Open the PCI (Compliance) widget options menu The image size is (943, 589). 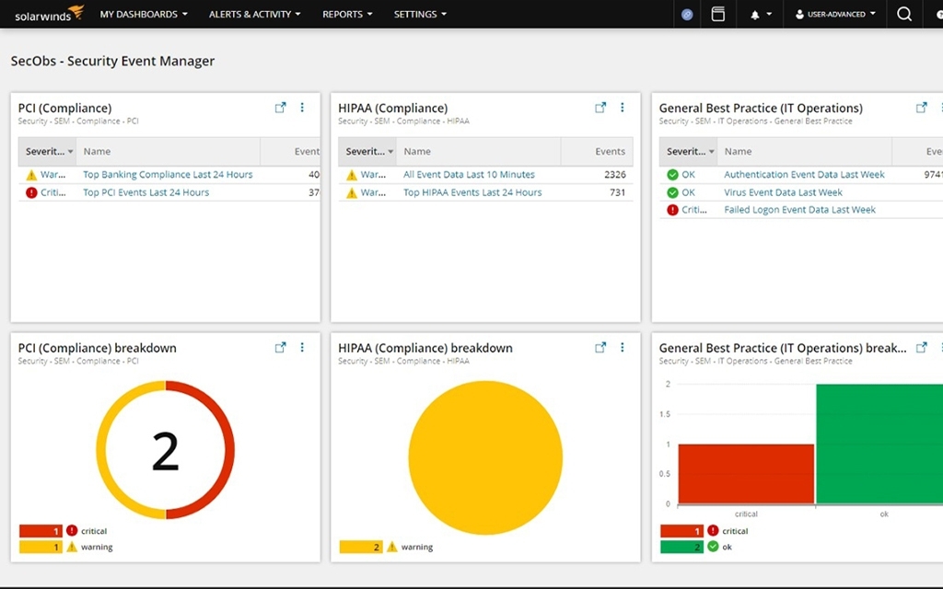pyautogui.click(x=302, y=107)
